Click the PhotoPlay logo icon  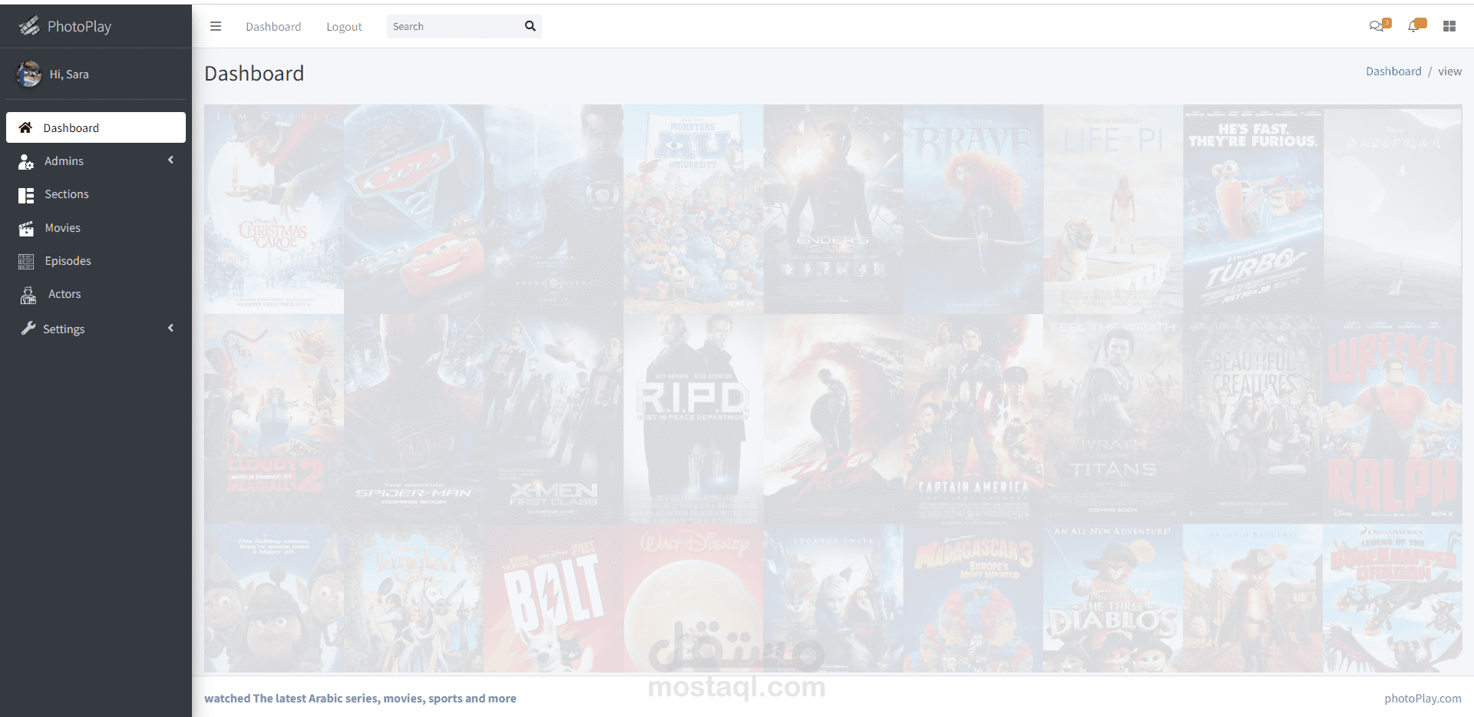(29, 26)
